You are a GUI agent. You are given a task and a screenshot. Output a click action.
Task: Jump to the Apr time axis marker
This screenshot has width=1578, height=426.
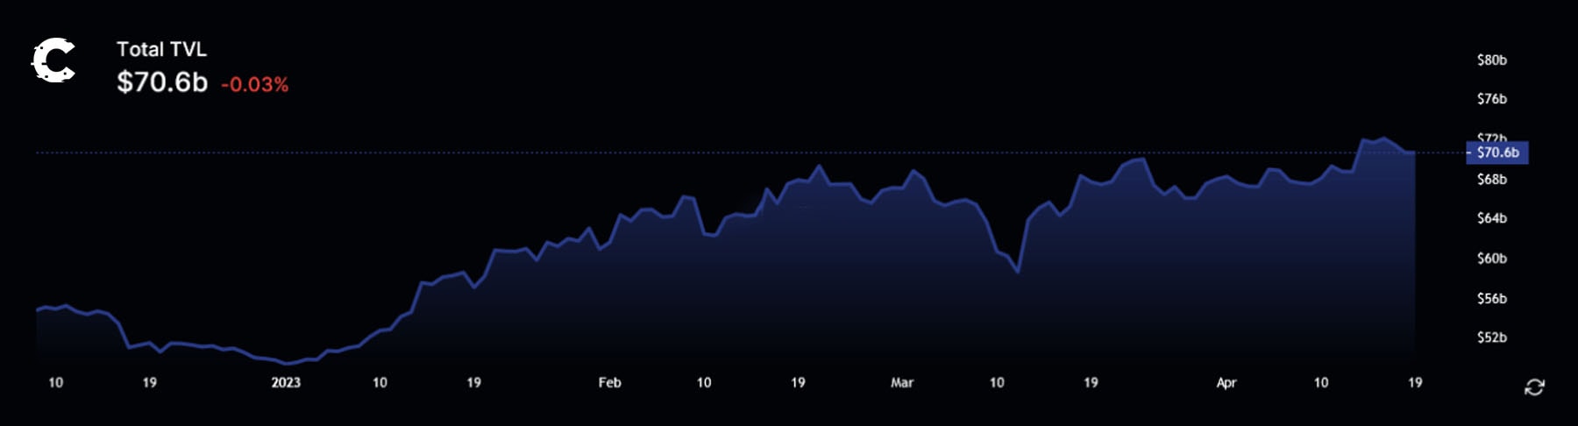point(1226,383)
